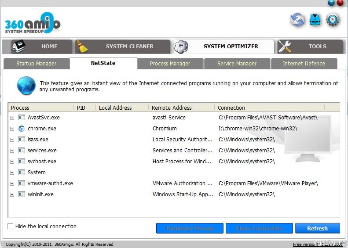Click the services.exe process icon
Screen dimensions: 348x248
click(x=22, y=151)
